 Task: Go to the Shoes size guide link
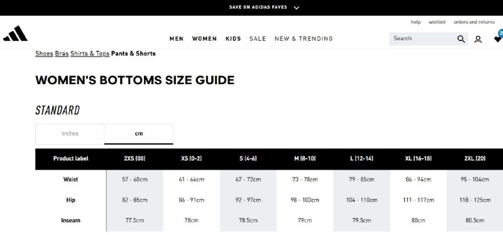tap(44, 53)
